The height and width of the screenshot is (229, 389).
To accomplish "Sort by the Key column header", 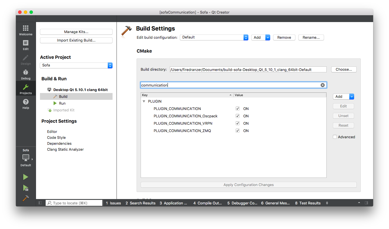I will 187,95.
